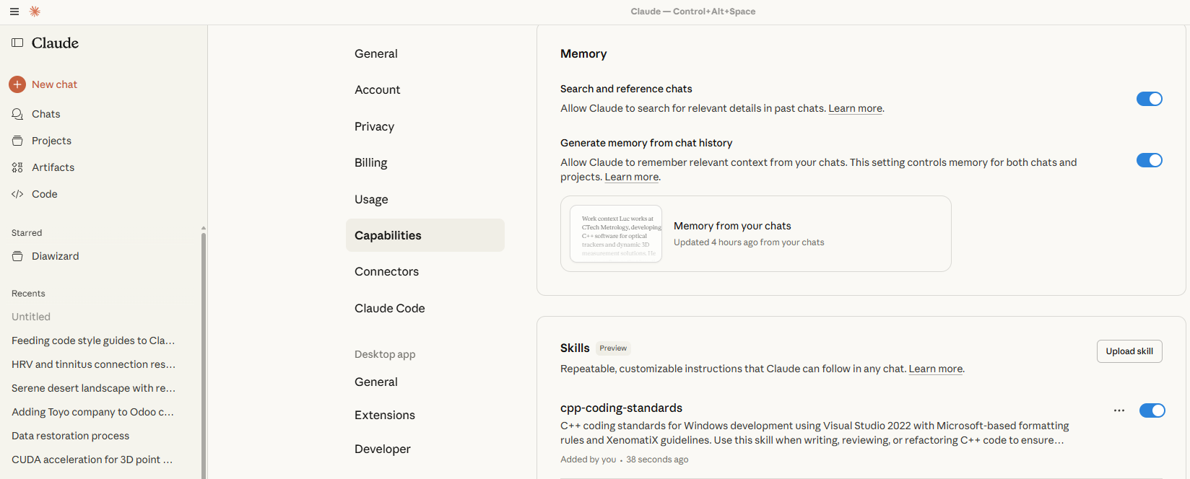The height and width of the screenshot is (479, 1190).
Task: Collapse the sidebar with panel icon
Action: (x=17, y=43)
